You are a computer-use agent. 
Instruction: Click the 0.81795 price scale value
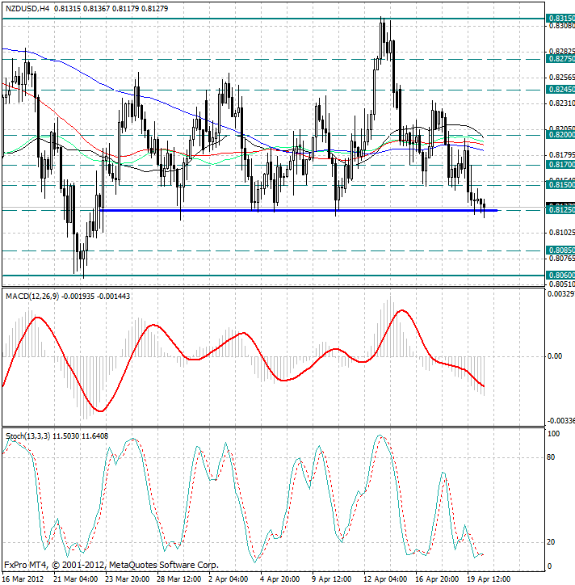click(x=561, y=154)
